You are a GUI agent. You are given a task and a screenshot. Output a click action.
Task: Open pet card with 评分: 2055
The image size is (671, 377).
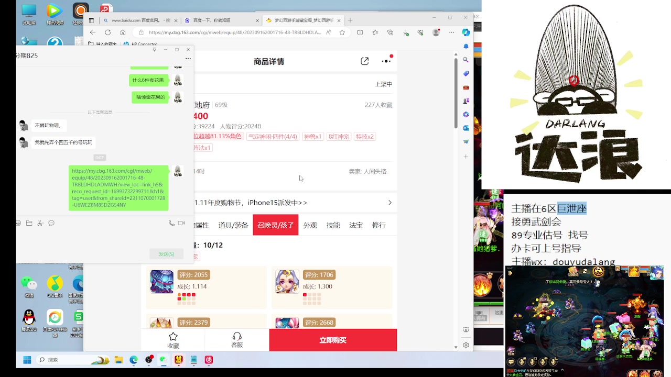pos(207,287)
